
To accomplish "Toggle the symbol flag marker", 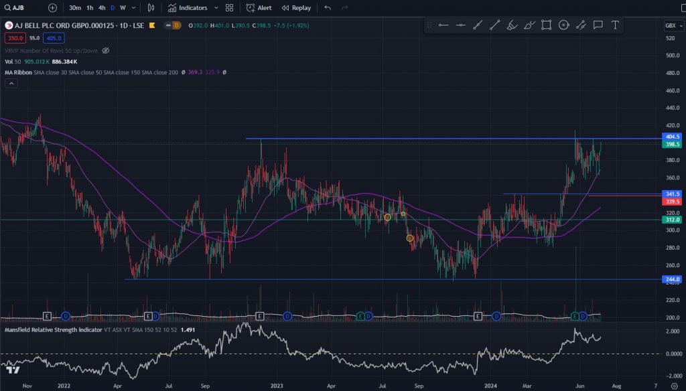I will point(152,25).
